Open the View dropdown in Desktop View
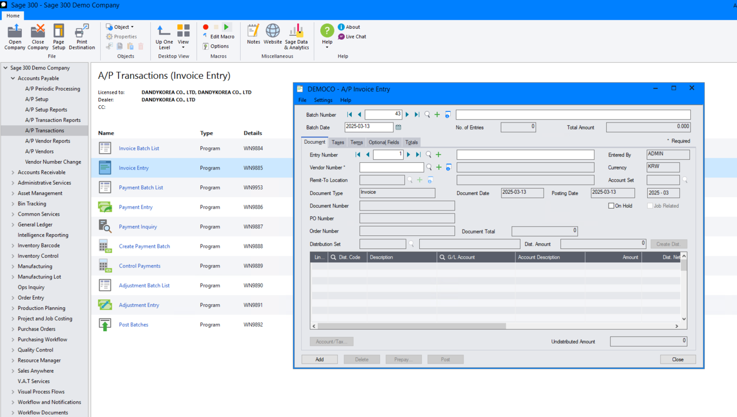The image size is (737, 417). [x=183, y=36]
